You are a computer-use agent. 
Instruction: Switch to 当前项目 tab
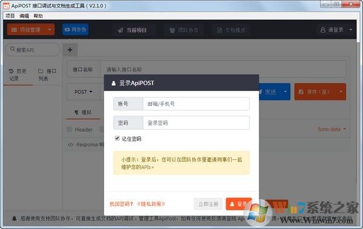132,30
